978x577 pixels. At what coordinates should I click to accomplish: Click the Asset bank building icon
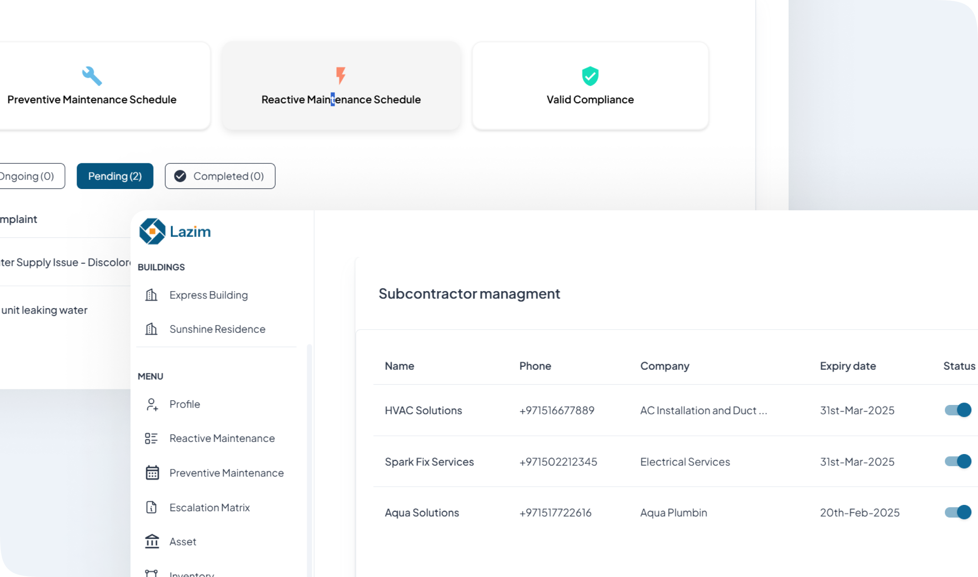[152, 541]
